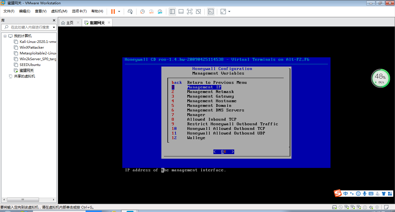Open the Sogou emoji panel
Image resolution: width=395 pixels, height=212 pixels.
(x=358, y=194)
